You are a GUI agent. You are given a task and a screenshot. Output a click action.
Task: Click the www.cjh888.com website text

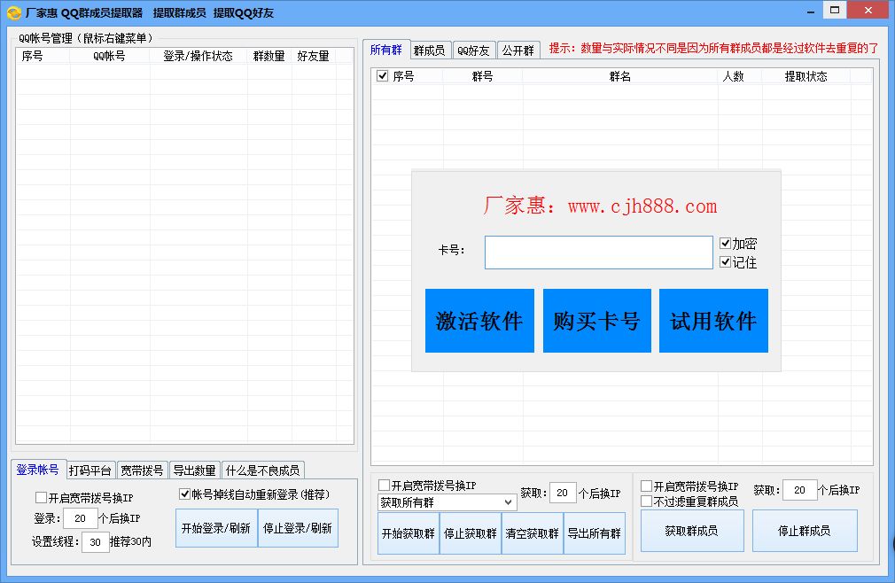click(x=642, y=206)
